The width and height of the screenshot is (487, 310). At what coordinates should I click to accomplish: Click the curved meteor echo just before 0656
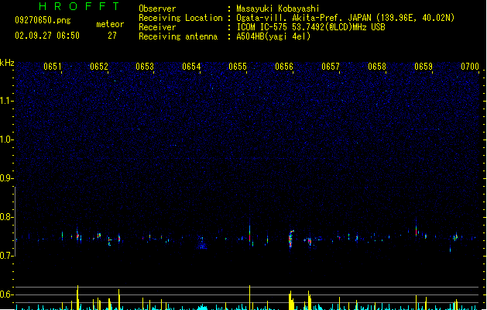coord(291,239)
